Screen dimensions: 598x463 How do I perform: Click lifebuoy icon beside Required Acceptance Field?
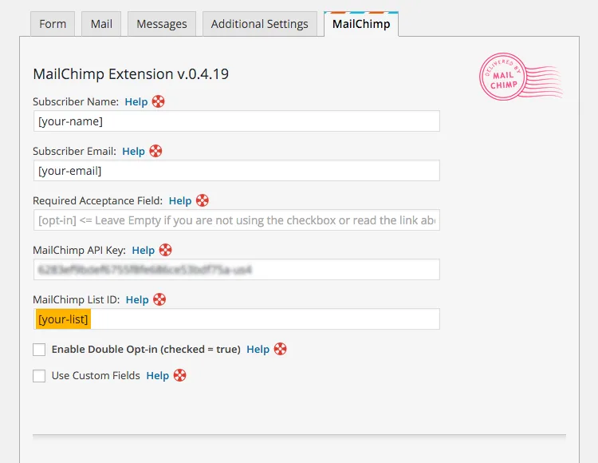point(203,201)
